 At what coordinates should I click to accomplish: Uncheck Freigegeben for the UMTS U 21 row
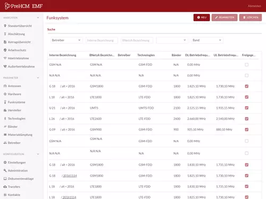(246, 108)
